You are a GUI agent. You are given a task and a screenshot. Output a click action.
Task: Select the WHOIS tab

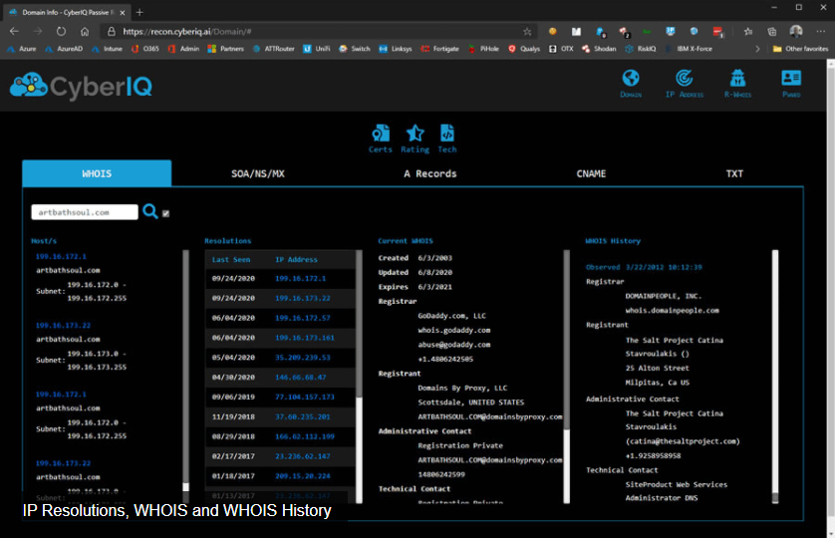coord(97,173)
